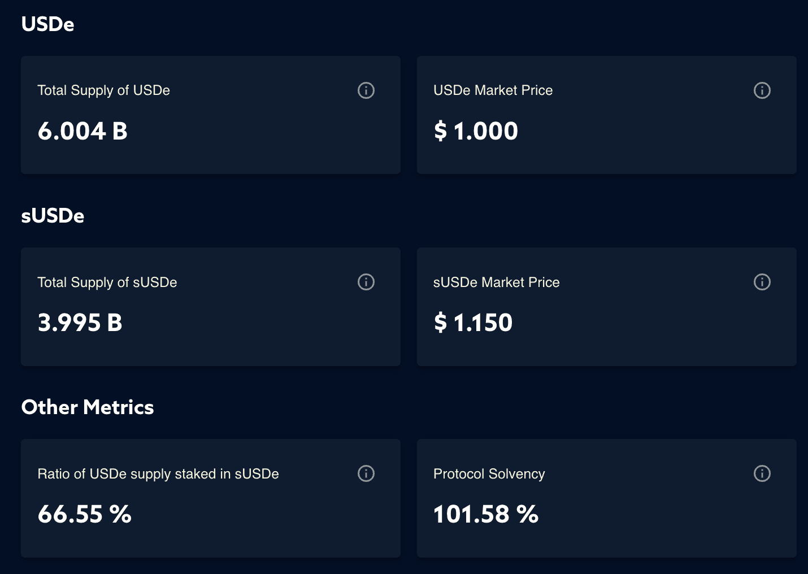Select the 3.995 B supply value
The height and width of the screenshot is (574, 808).
point(80,323)
